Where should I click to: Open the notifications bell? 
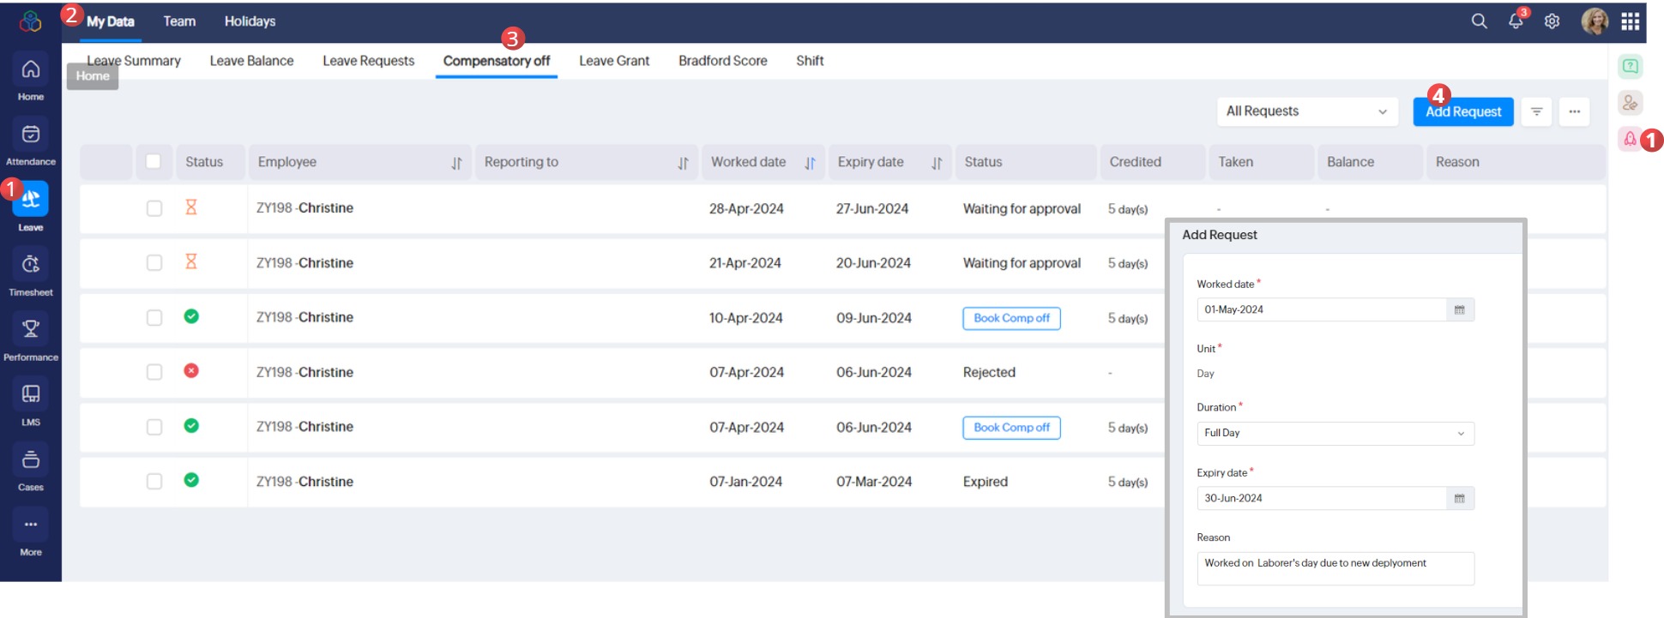[x=1516, y=21]
